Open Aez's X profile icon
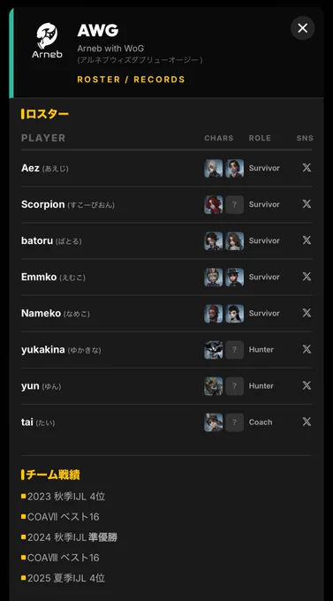This screenshot has height=601, width=333. [x=307, y=168]
